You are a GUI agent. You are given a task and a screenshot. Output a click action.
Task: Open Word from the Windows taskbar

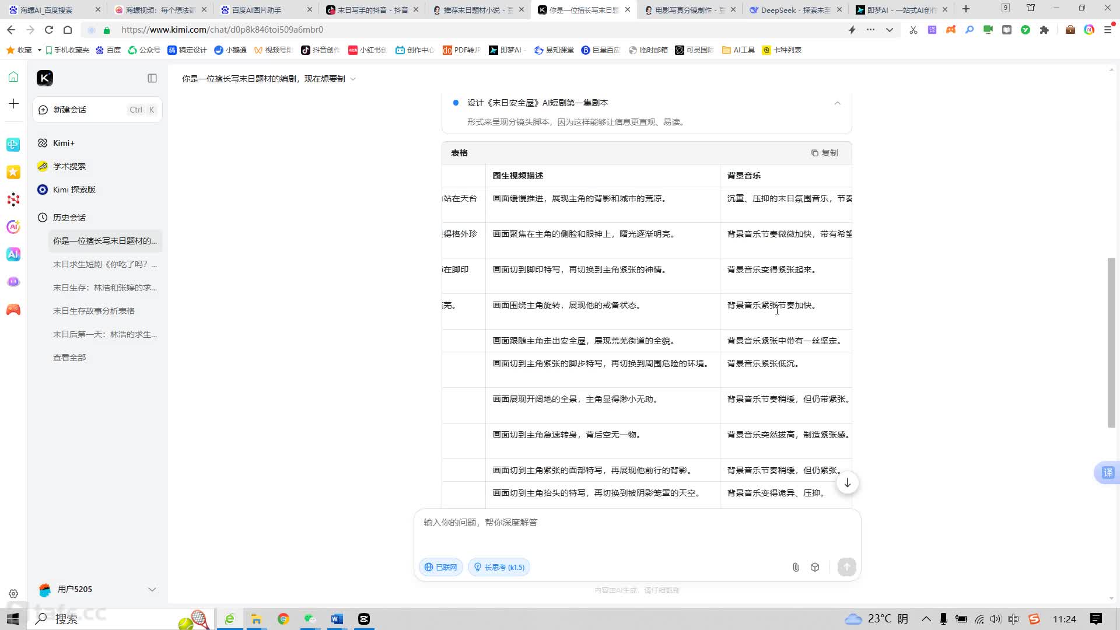[337, 619]
